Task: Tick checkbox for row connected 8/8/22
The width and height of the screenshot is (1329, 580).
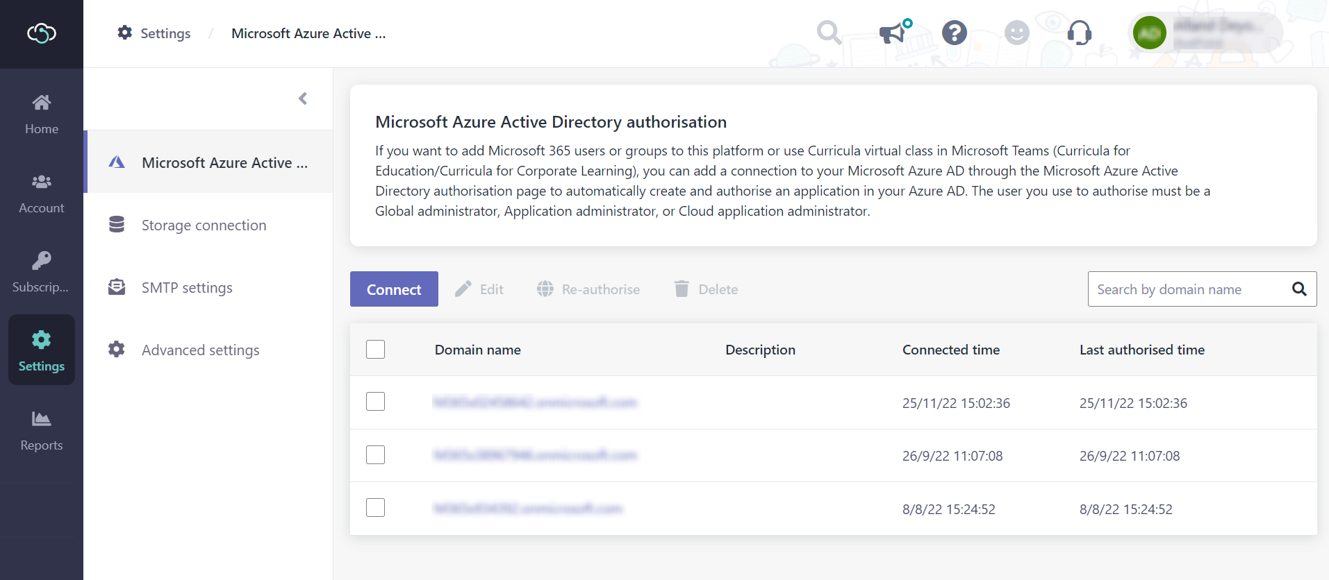Action: point(375,508)
